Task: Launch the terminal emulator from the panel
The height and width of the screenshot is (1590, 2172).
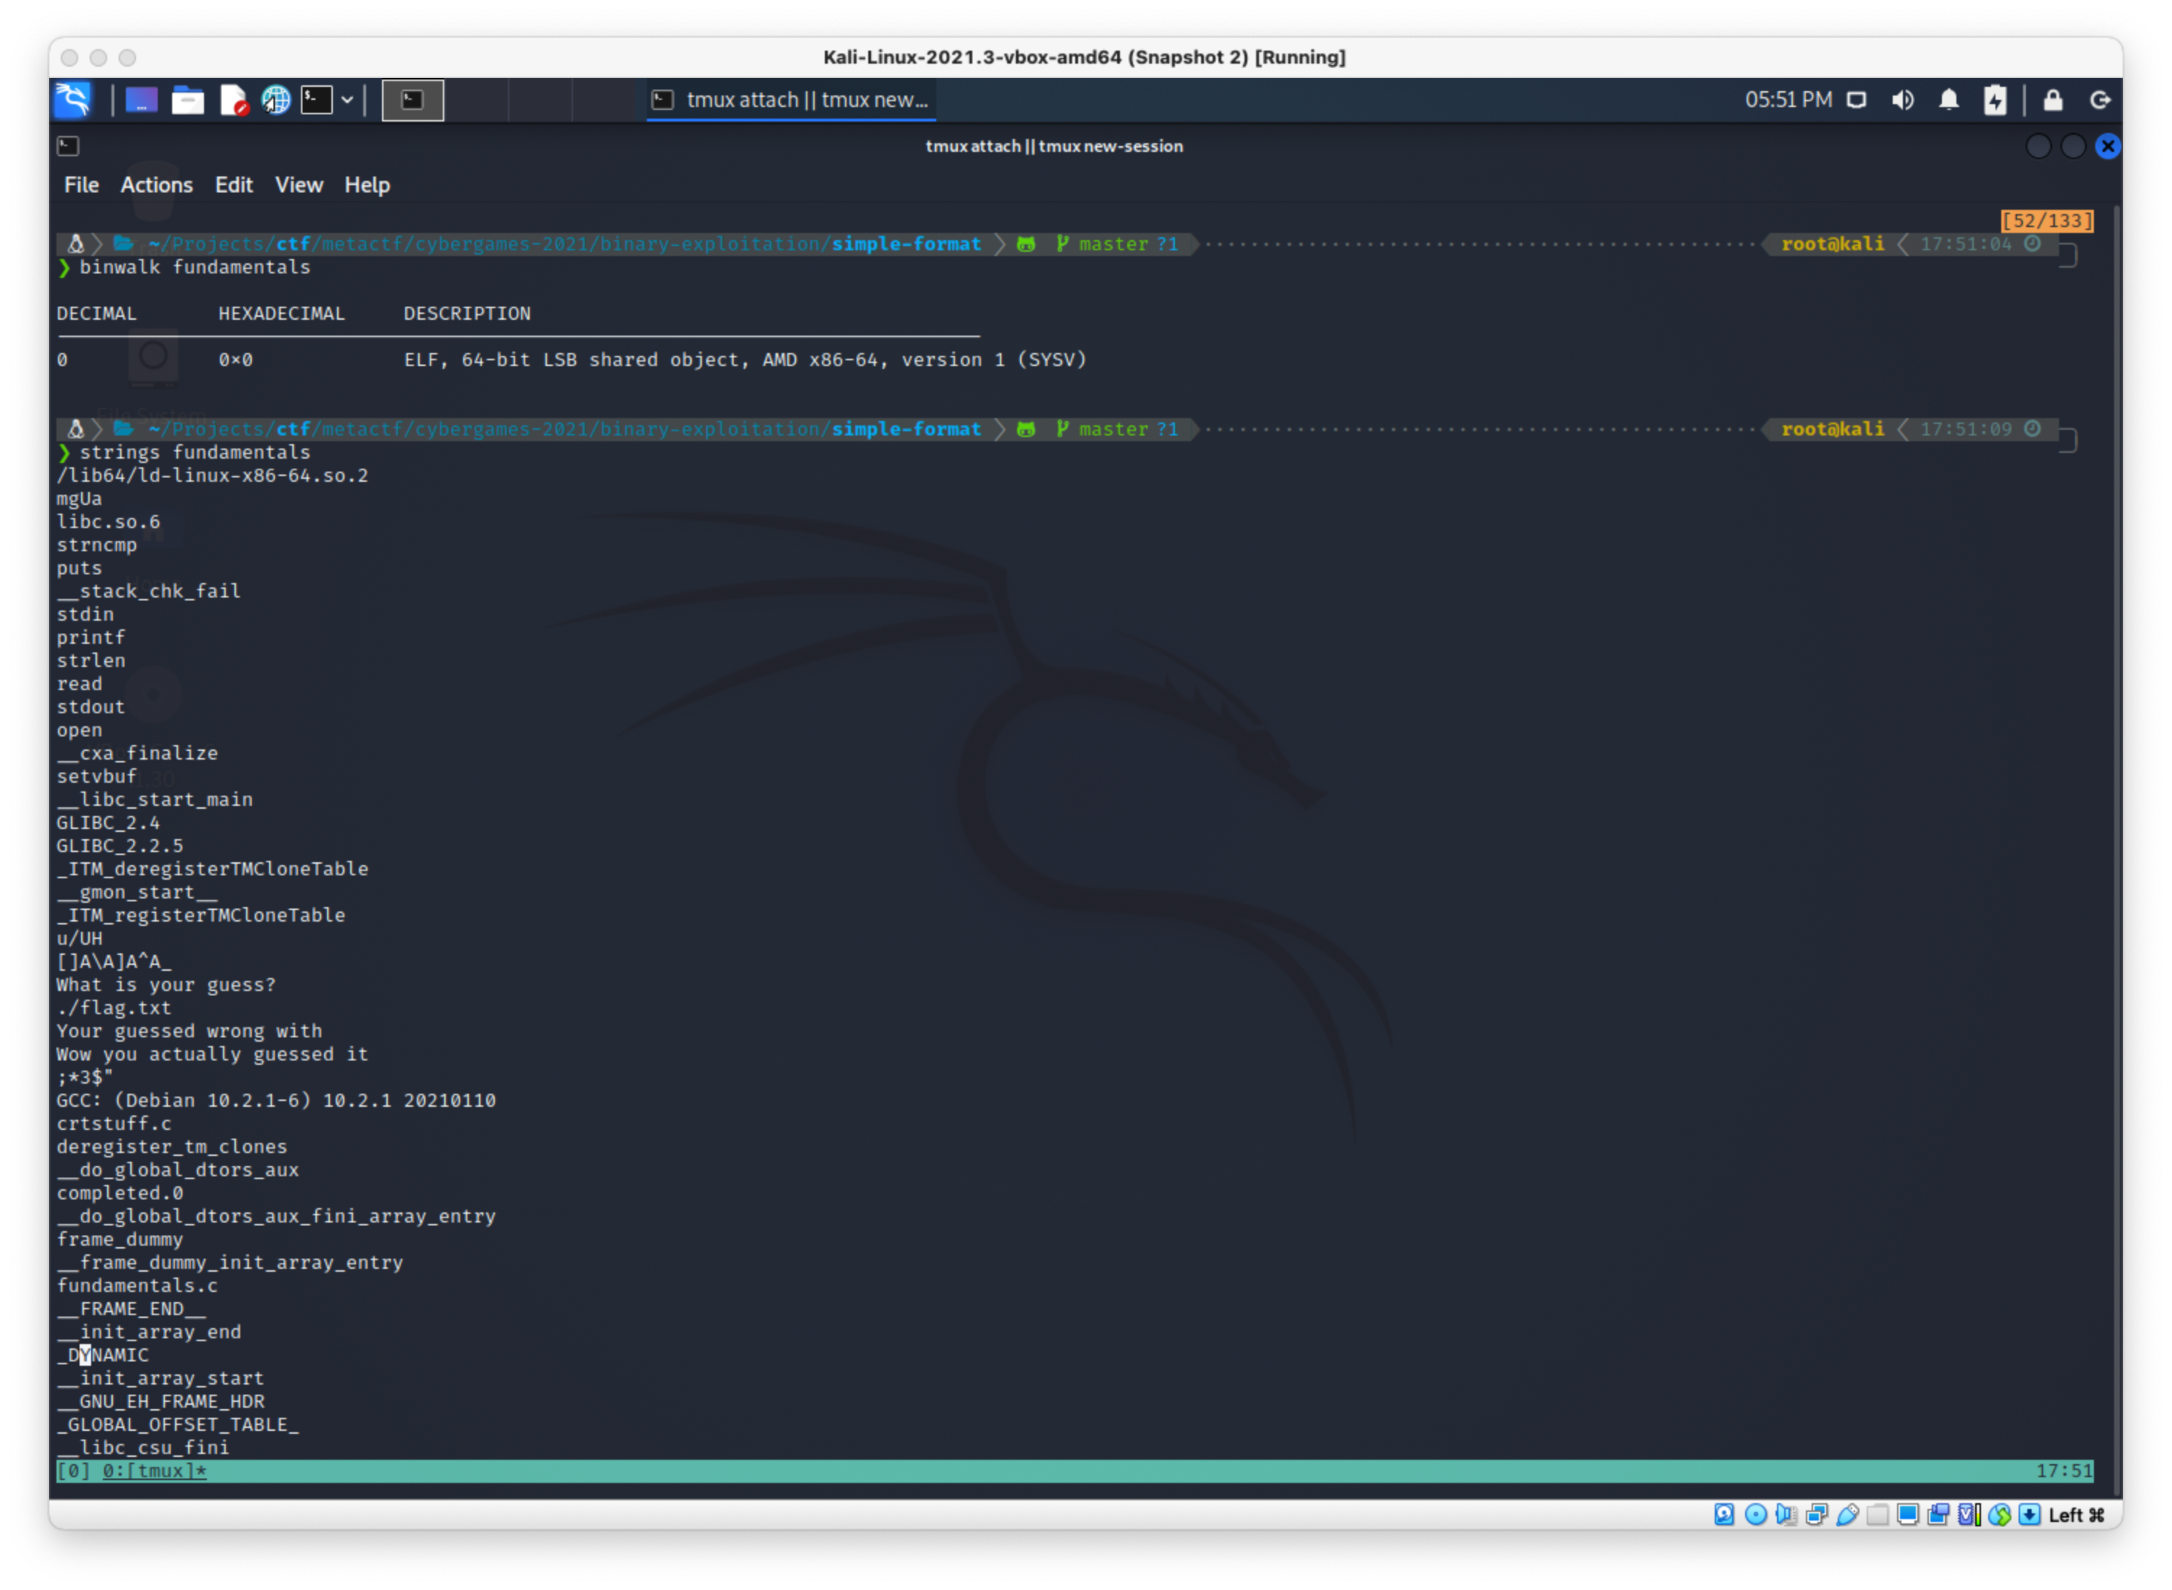Action: (317, 100)
